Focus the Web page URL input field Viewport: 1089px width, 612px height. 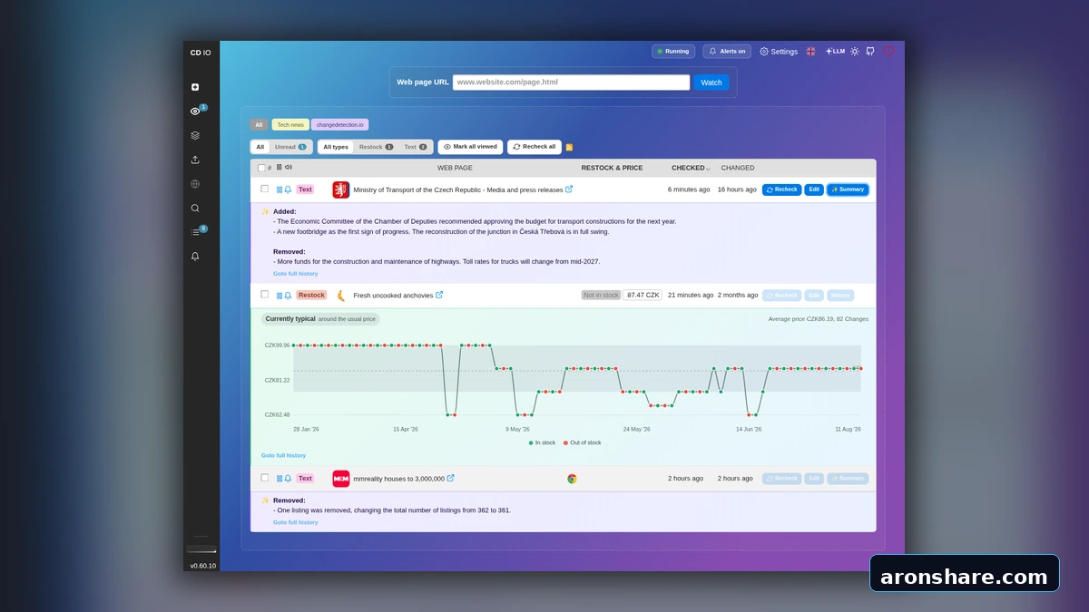[x=572, y=82]
